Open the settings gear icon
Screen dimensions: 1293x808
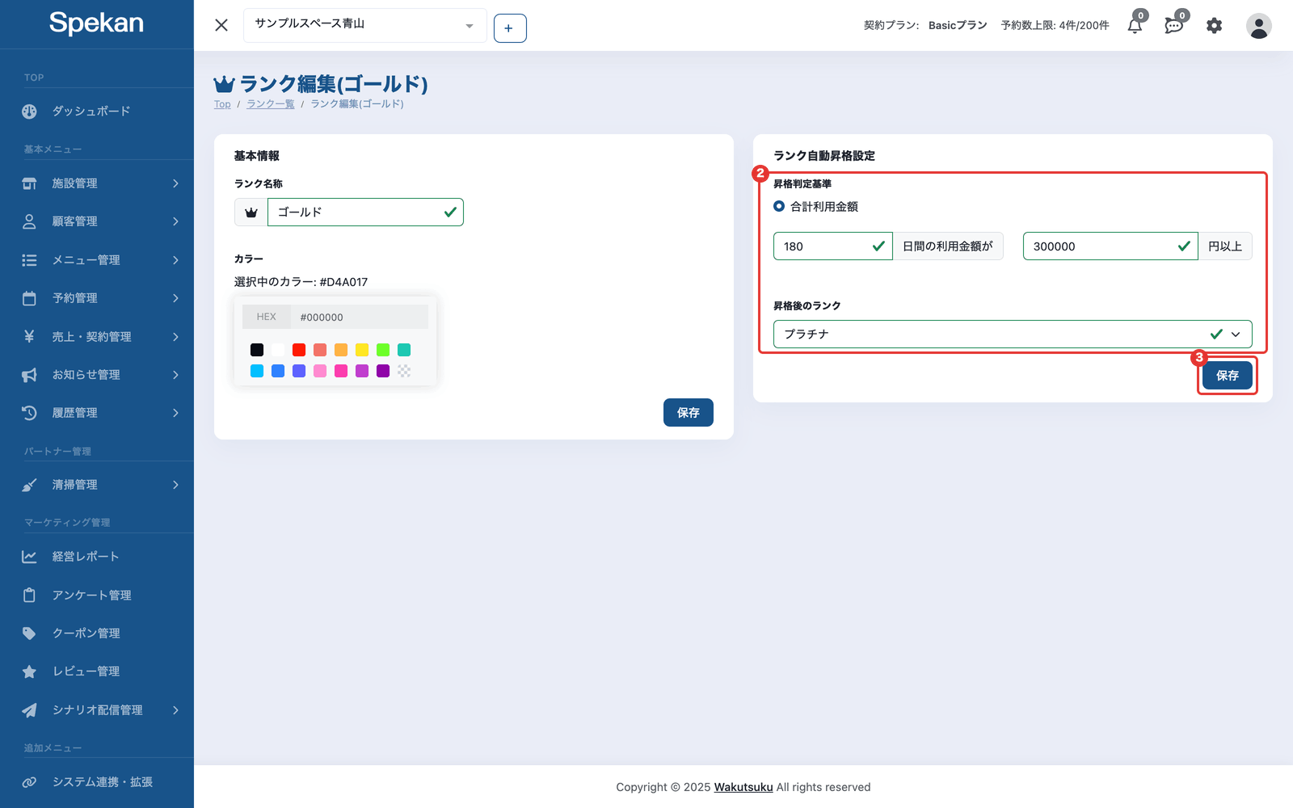(x=1214, y=26)
